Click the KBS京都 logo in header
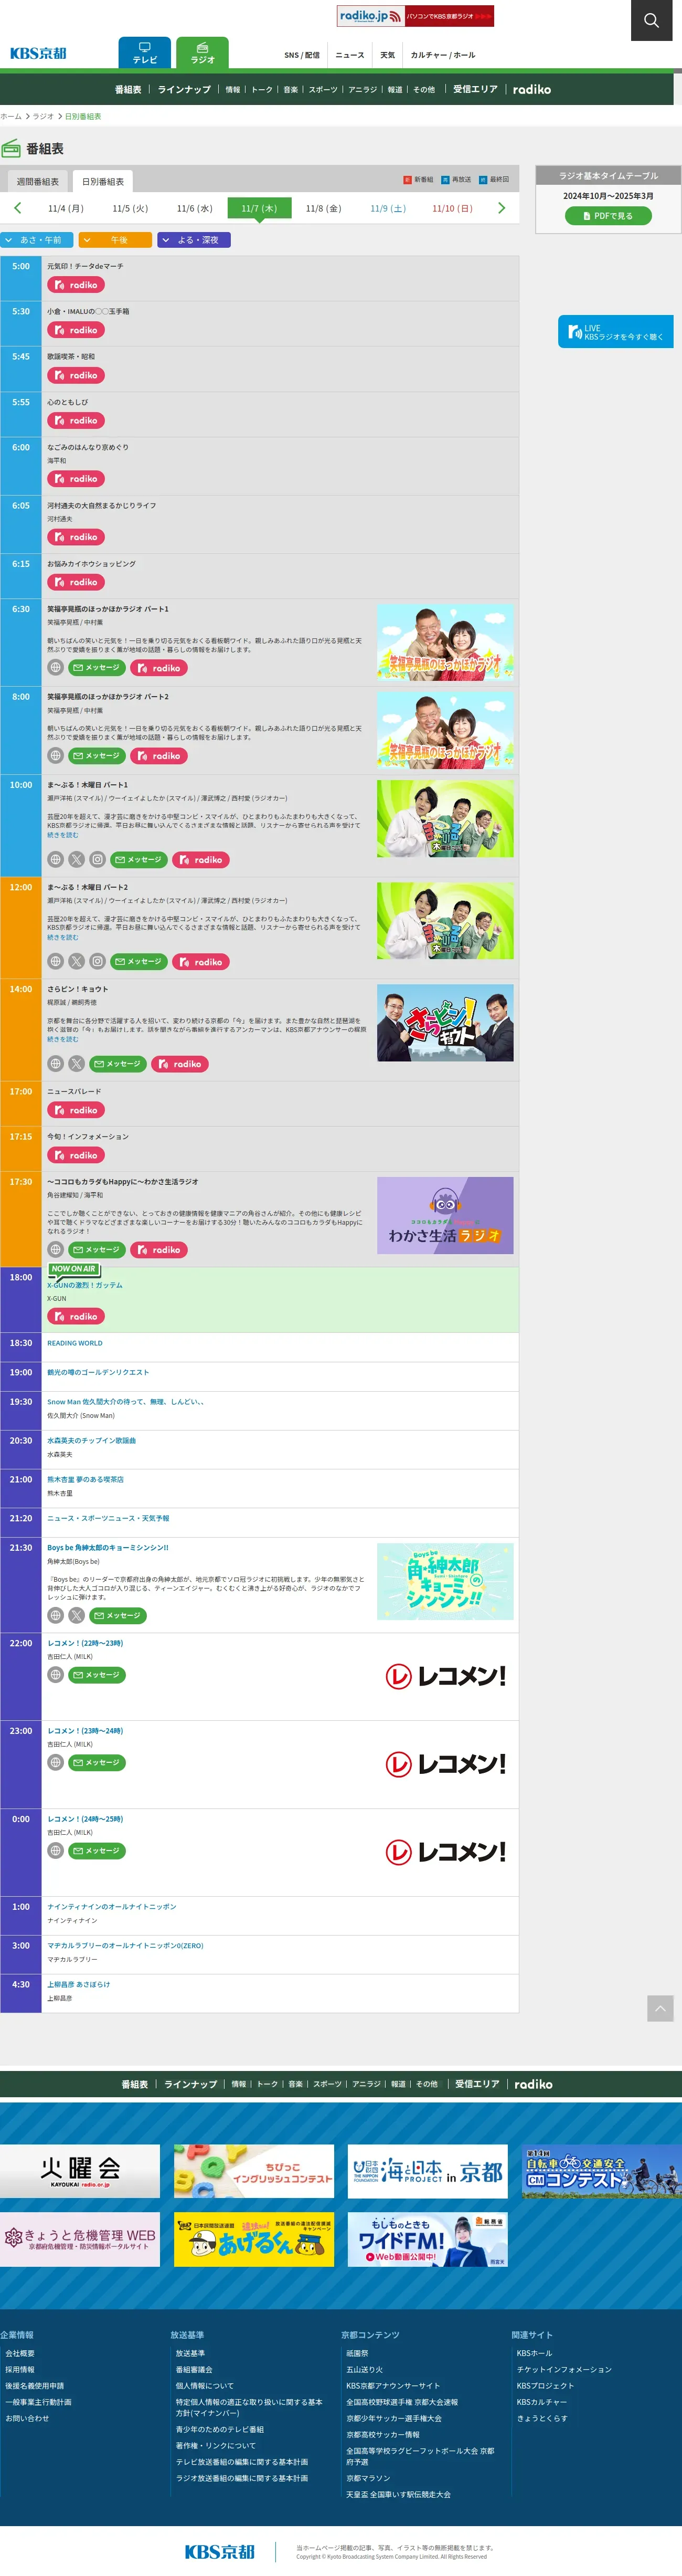The height and width of the screenshot is (2576, 682). coord(38,54)
